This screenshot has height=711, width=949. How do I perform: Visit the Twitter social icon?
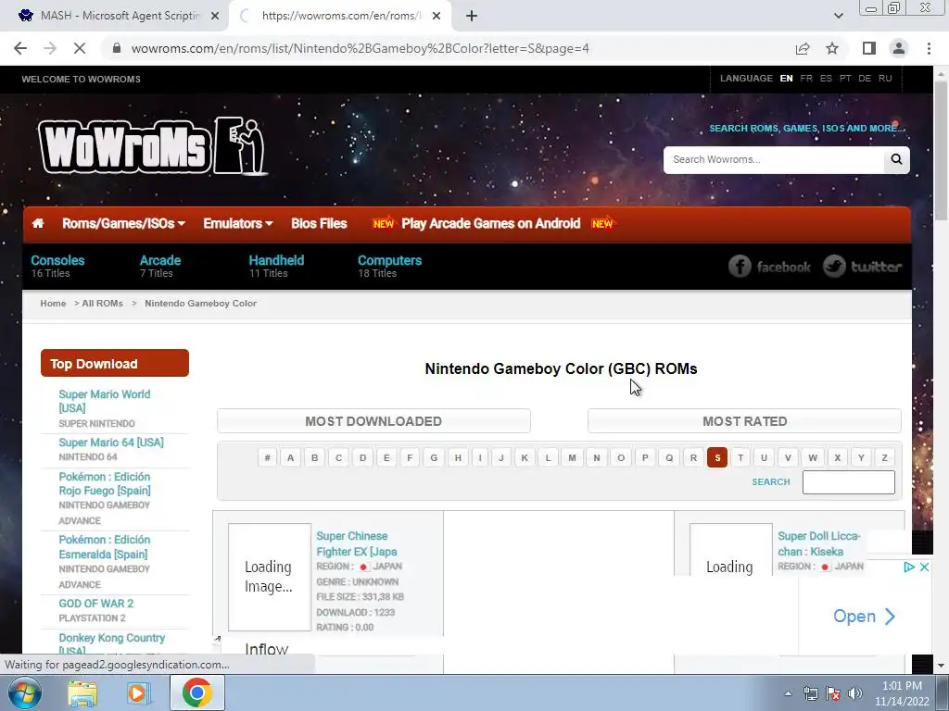(x=863, y=266)
